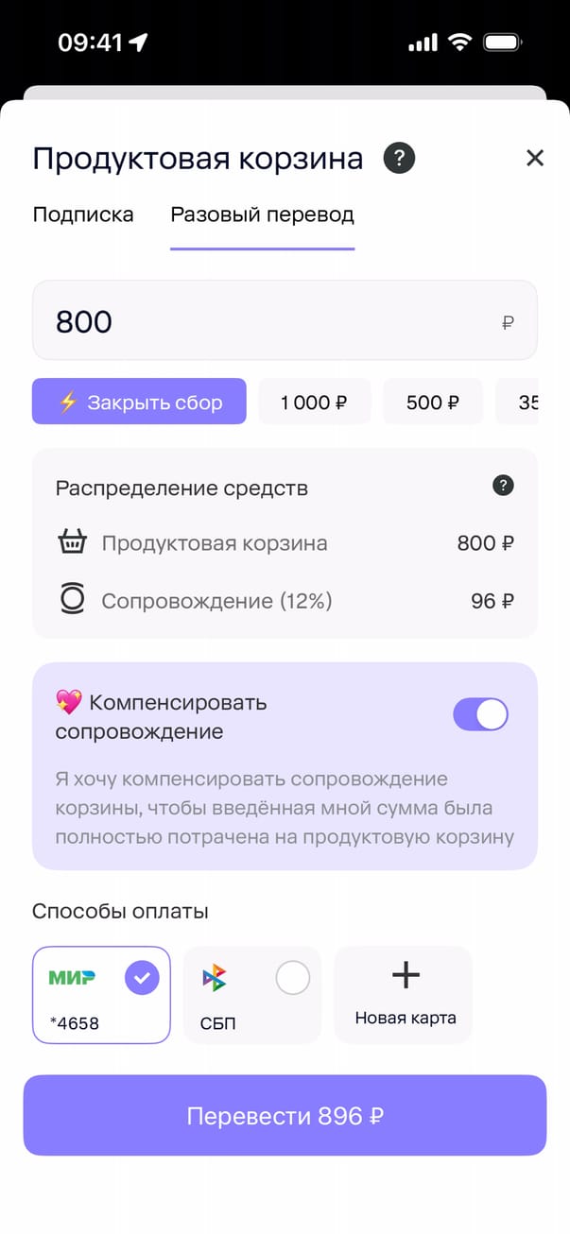The image size is (570, 1234).
Task: Click the МИР card checkmark
Action: point(142,979)
